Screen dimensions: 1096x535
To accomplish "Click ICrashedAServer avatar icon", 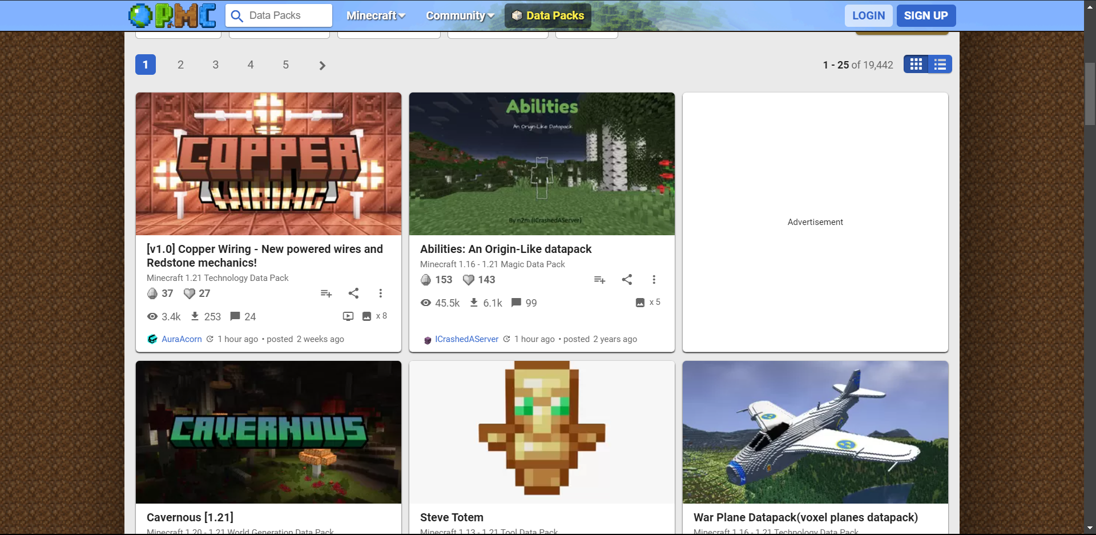I will pyautogui.click(x=428, y=340).
